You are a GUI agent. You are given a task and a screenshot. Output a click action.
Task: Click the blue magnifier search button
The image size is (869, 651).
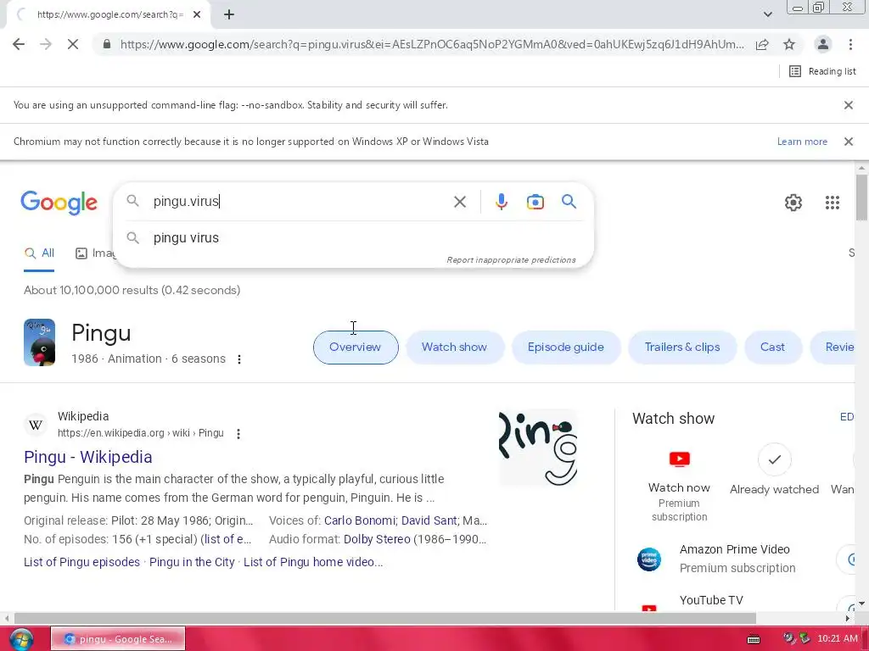click(569, 202)
